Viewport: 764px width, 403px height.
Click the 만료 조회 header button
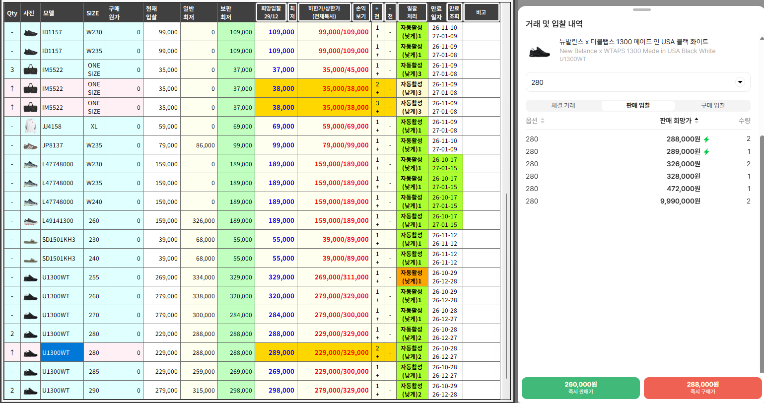pyautogui.click(x=454, y=12)
